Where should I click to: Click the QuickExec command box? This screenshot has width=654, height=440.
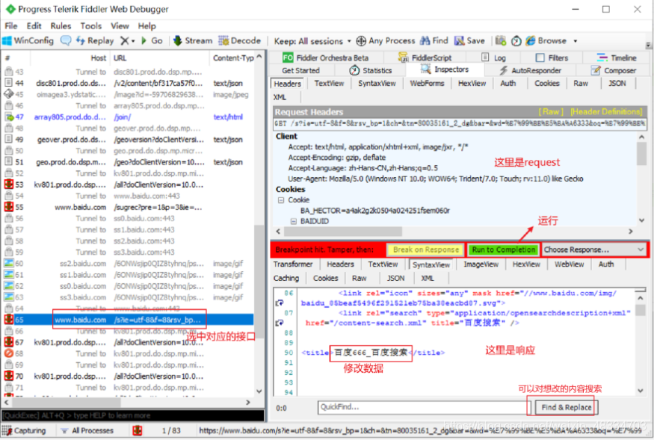(x=132, y=415)
